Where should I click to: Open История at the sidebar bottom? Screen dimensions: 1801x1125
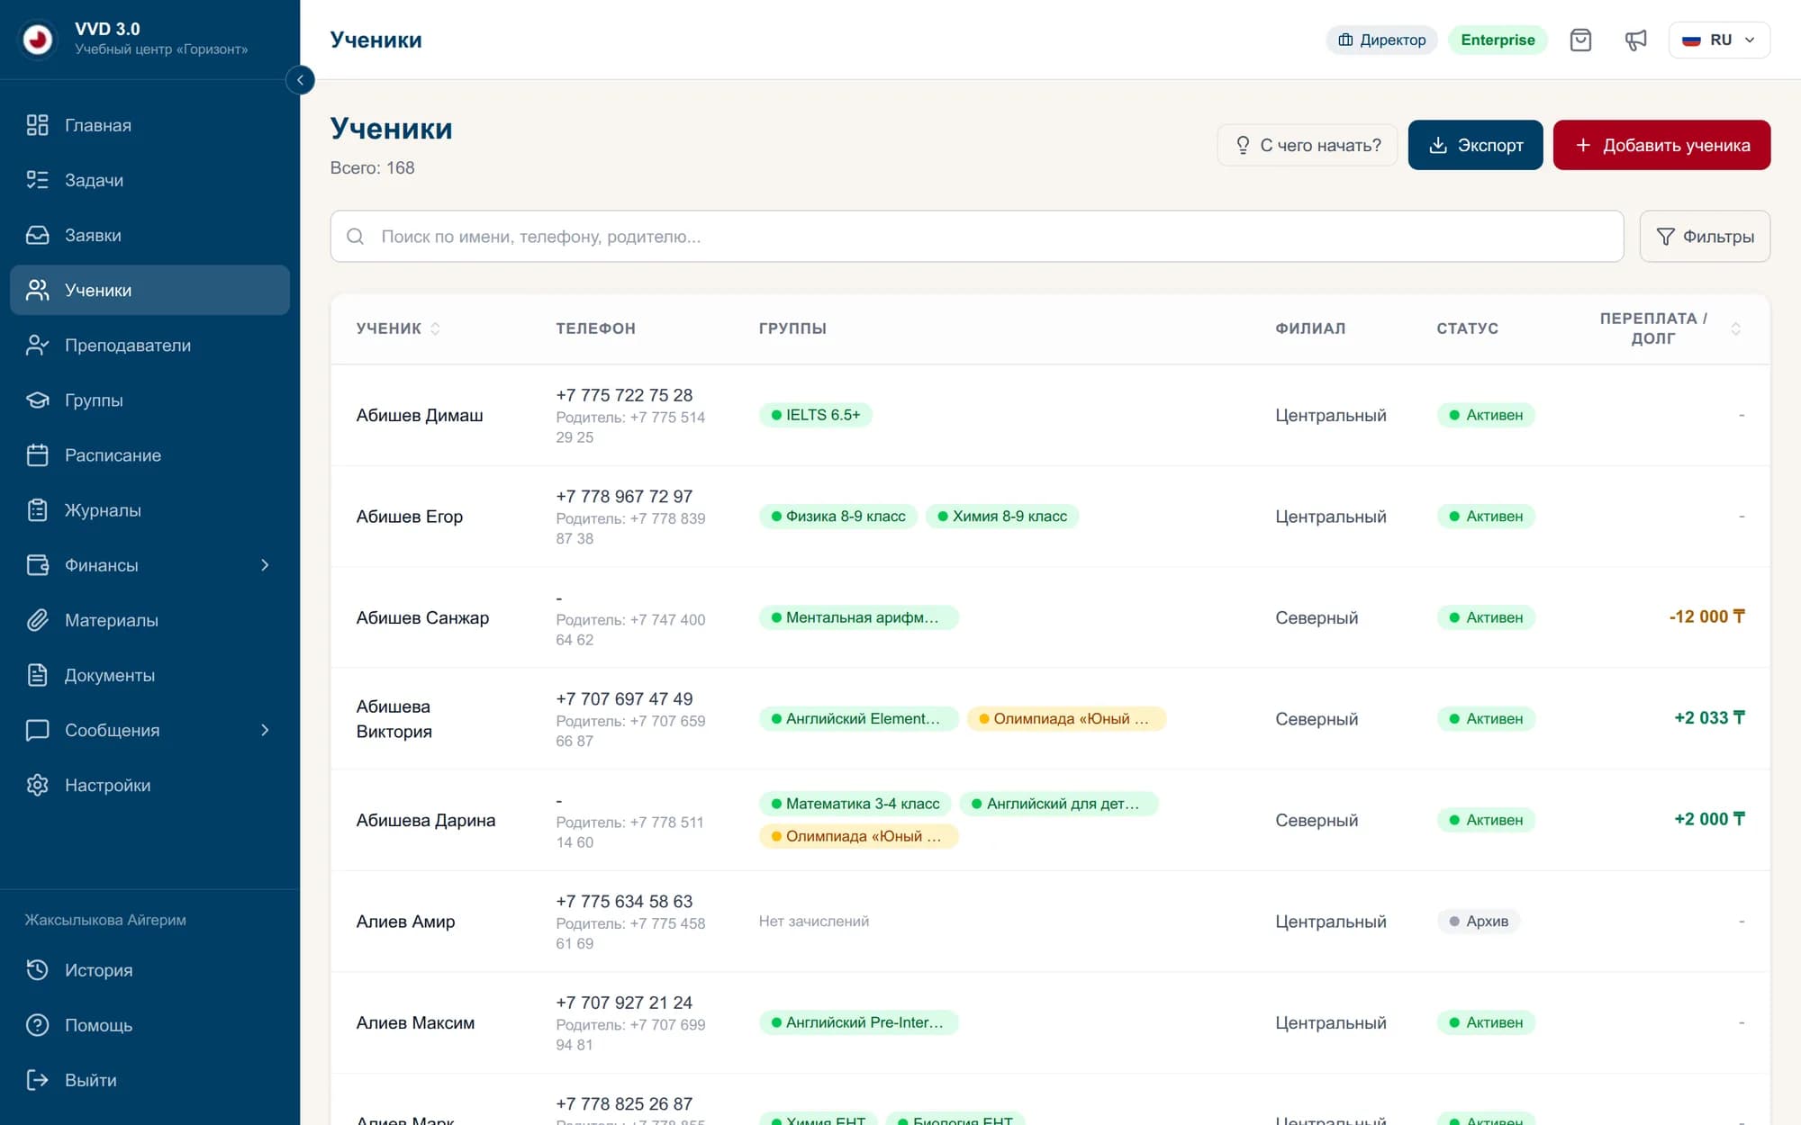[x=149, y=970]
